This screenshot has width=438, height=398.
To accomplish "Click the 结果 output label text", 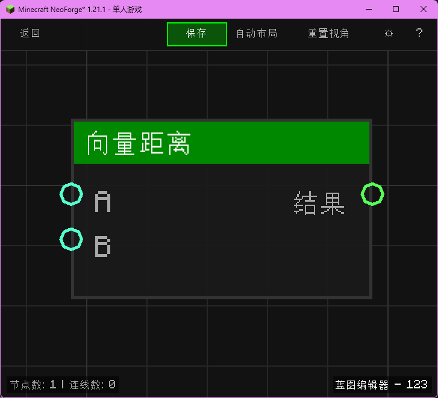I will click(x=319, y=203).
